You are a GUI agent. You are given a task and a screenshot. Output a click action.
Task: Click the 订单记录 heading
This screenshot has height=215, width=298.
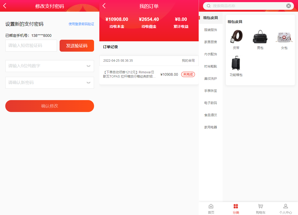coord(110,47)
